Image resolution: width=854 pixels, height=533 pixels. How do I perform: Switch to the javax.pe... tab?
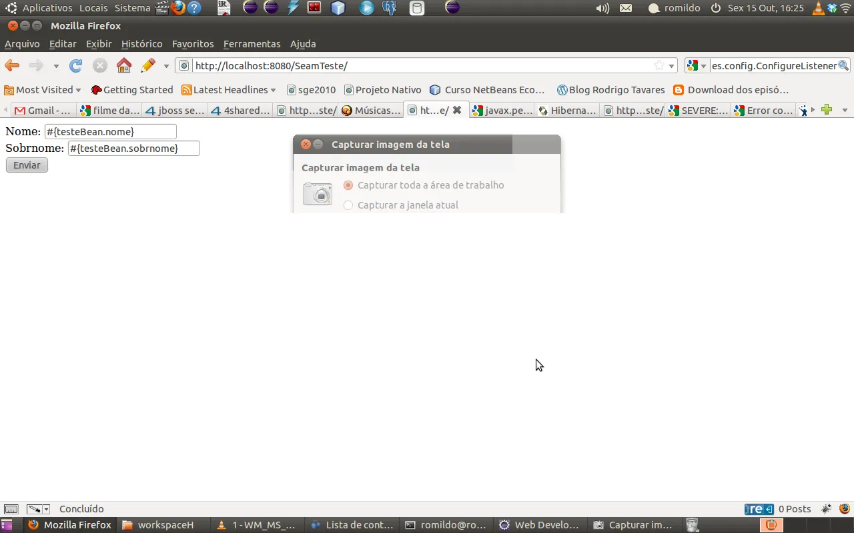[502, 110]
